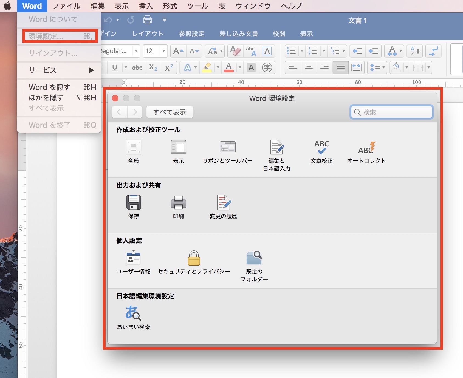463x378 pixels.
Task: Click the すべて表示 button in preferences
Action: tap(170, 112)
